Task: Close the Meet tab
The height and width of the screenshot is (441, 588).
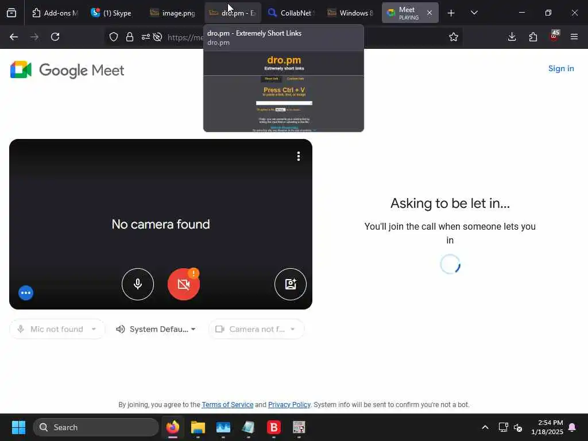Action: click(x=430, y=13)
